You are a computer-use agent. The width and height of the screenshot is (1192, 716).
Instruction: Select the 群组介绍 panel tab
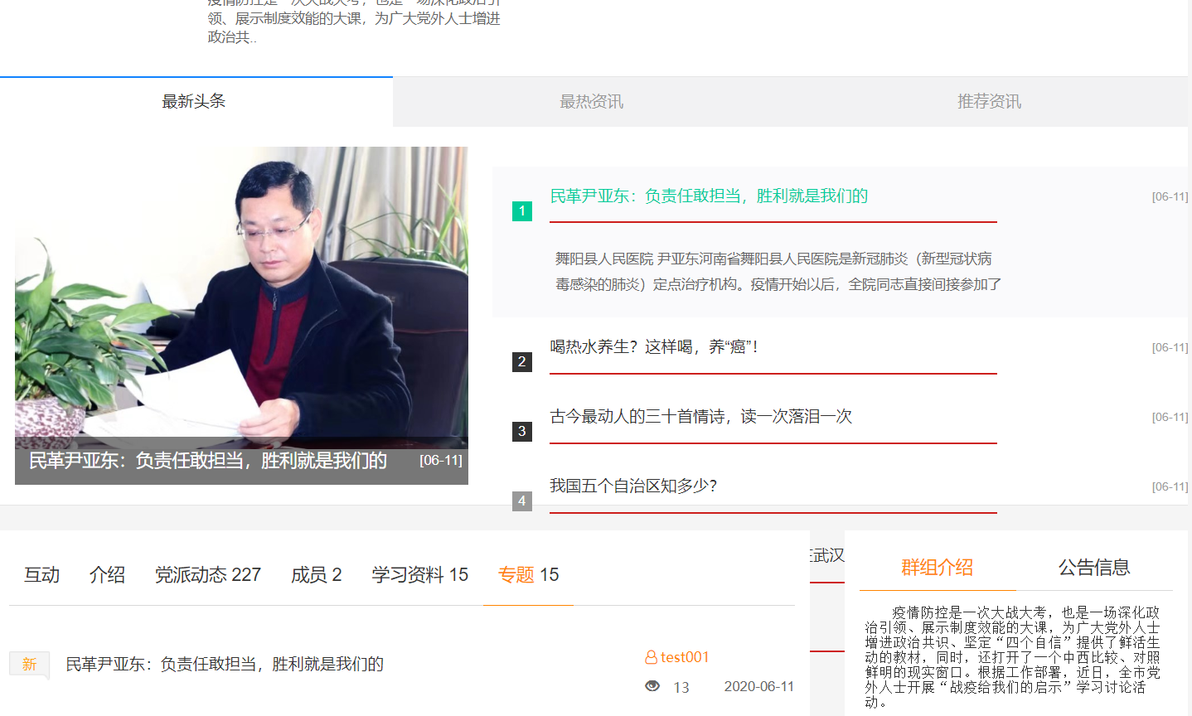click(x=937, y=568)
